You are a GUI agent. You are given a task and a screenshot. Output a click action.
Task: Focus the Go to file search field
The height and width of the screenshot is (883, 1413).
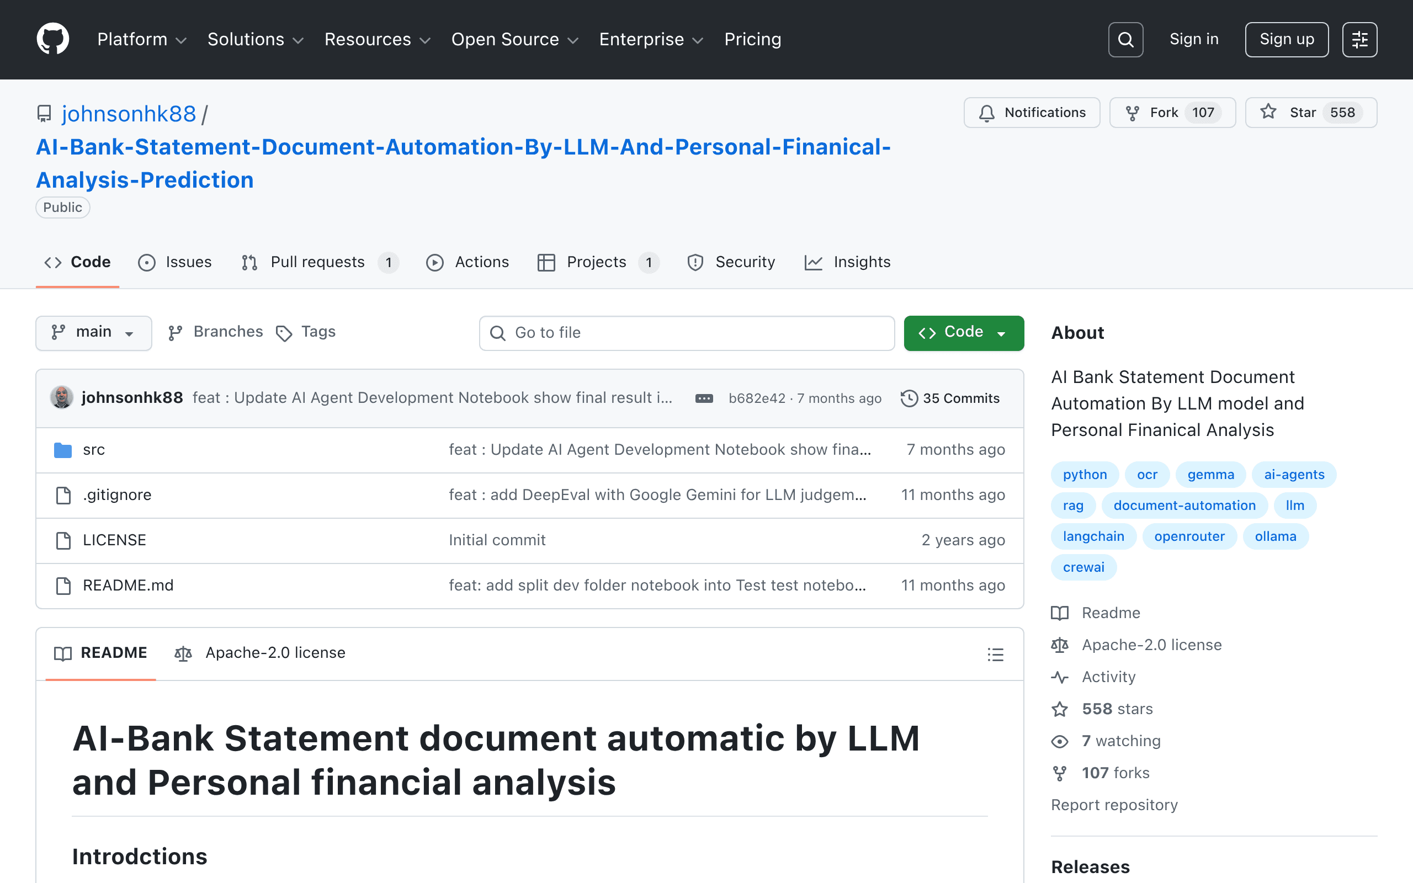(x=687, y=333)
